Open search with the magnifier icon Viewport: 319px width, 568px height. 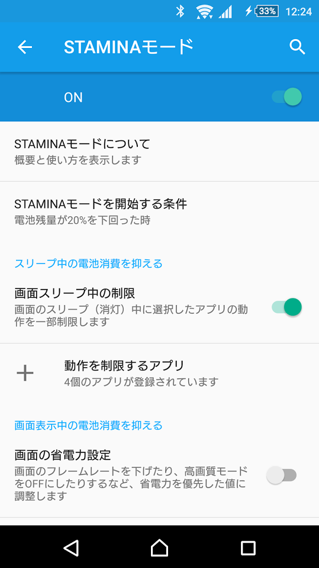coord(297,47)
